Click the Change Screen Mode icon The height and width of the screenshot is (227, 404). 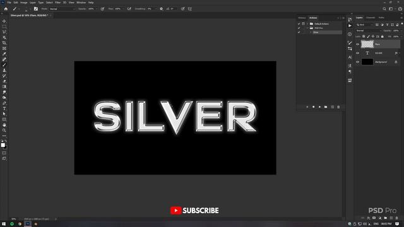[4, 158]
